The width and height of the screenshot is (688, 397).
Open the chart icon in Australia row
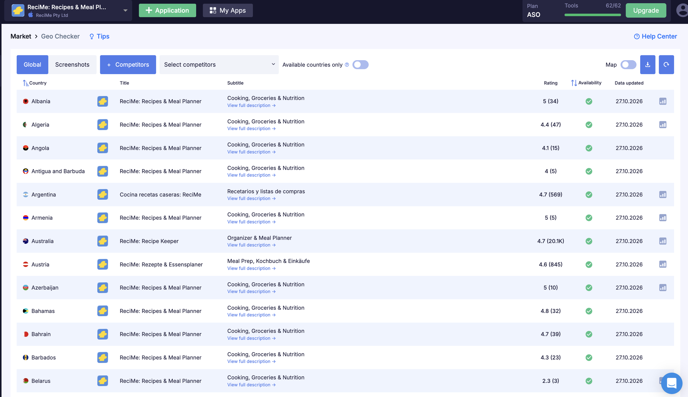coord(663,241)
